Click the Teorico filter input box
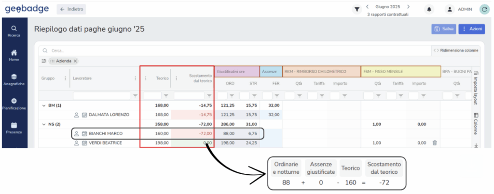The height and width of the screenshot is (194, 494). click(152, 96)
